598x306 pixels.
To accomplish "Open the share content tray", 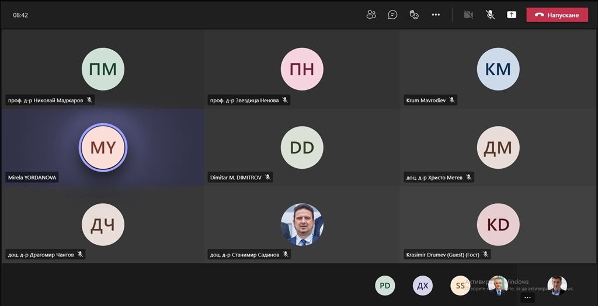I will pos(512,15).
